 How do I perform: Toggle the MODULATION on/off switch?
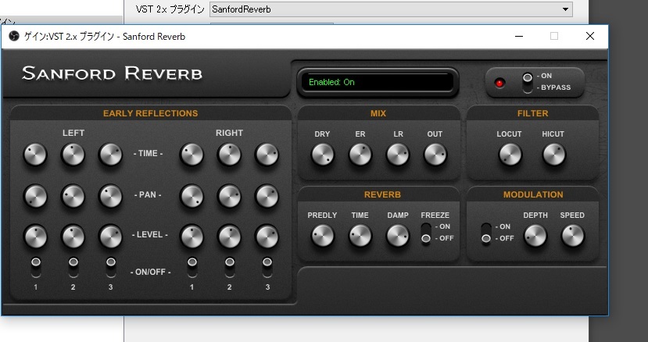click(486, 233)
